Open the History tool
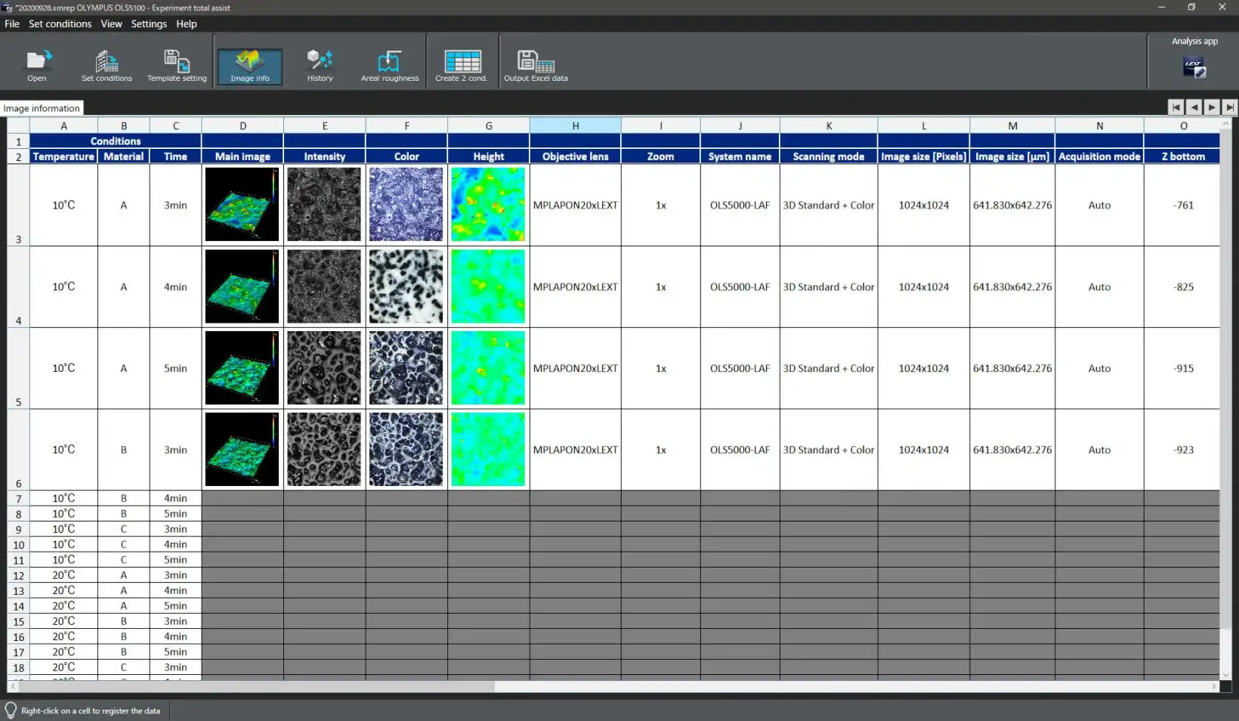 pyautogui.click(x=320, y=65)
